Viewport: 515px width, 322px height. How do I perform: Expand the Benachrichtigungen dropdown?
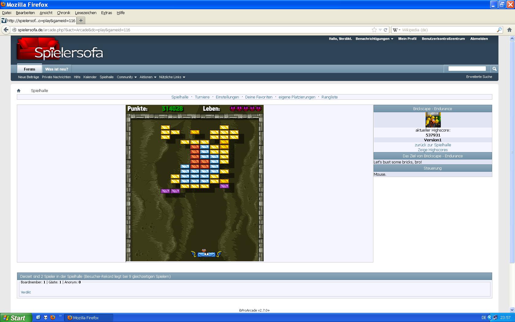[x=374, y=39]
